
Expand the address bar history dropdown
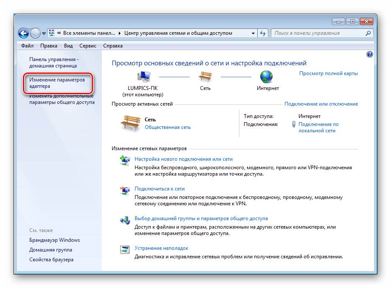pyautogui.click(x=253, y=33)
